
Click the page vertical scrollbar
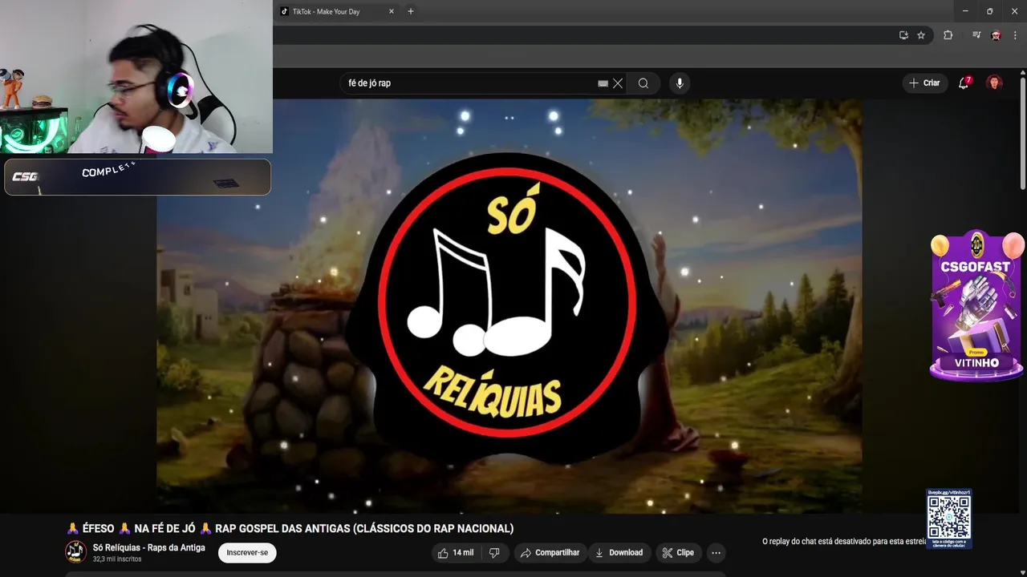tap(1023, 132)
